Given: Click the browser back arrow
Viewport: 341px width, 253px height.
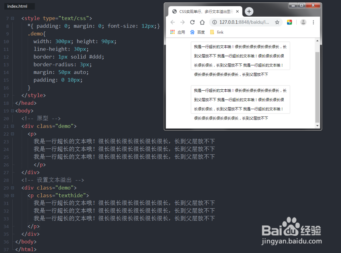Looking at the screenshot, I should point(173,22).
